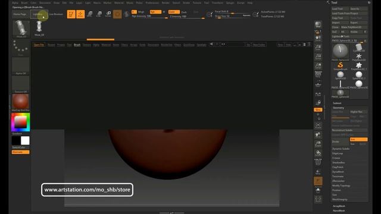The height and width of the screenshot is (214, 381).
Task: Select the Move transform icon
Action: pyautogui.click(x=90, y=14)
